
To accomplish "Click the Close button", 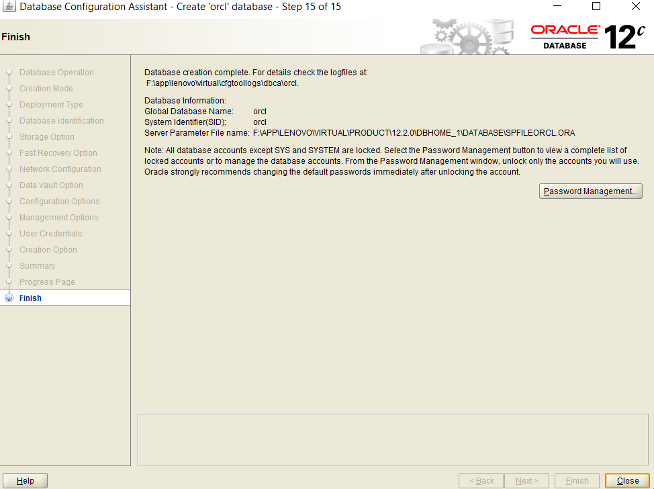I will click(626, 480).
